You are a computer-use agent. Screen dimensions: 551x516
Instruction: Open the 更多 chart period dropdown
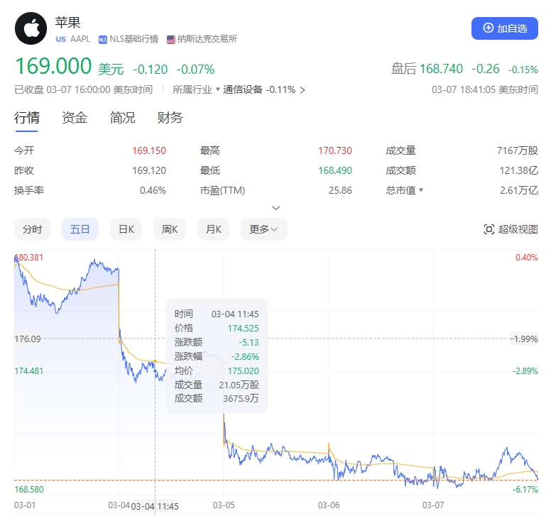(264, 229)
